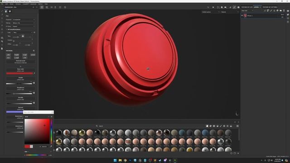Add an effect to the layer icon
Viewport: 290px width, 163px height.
pyautogui.click(x=265, y=11)
